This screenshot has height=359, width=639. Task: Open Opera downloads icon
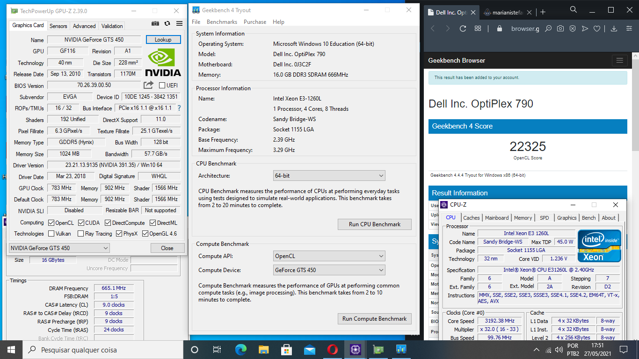[614, 29]
